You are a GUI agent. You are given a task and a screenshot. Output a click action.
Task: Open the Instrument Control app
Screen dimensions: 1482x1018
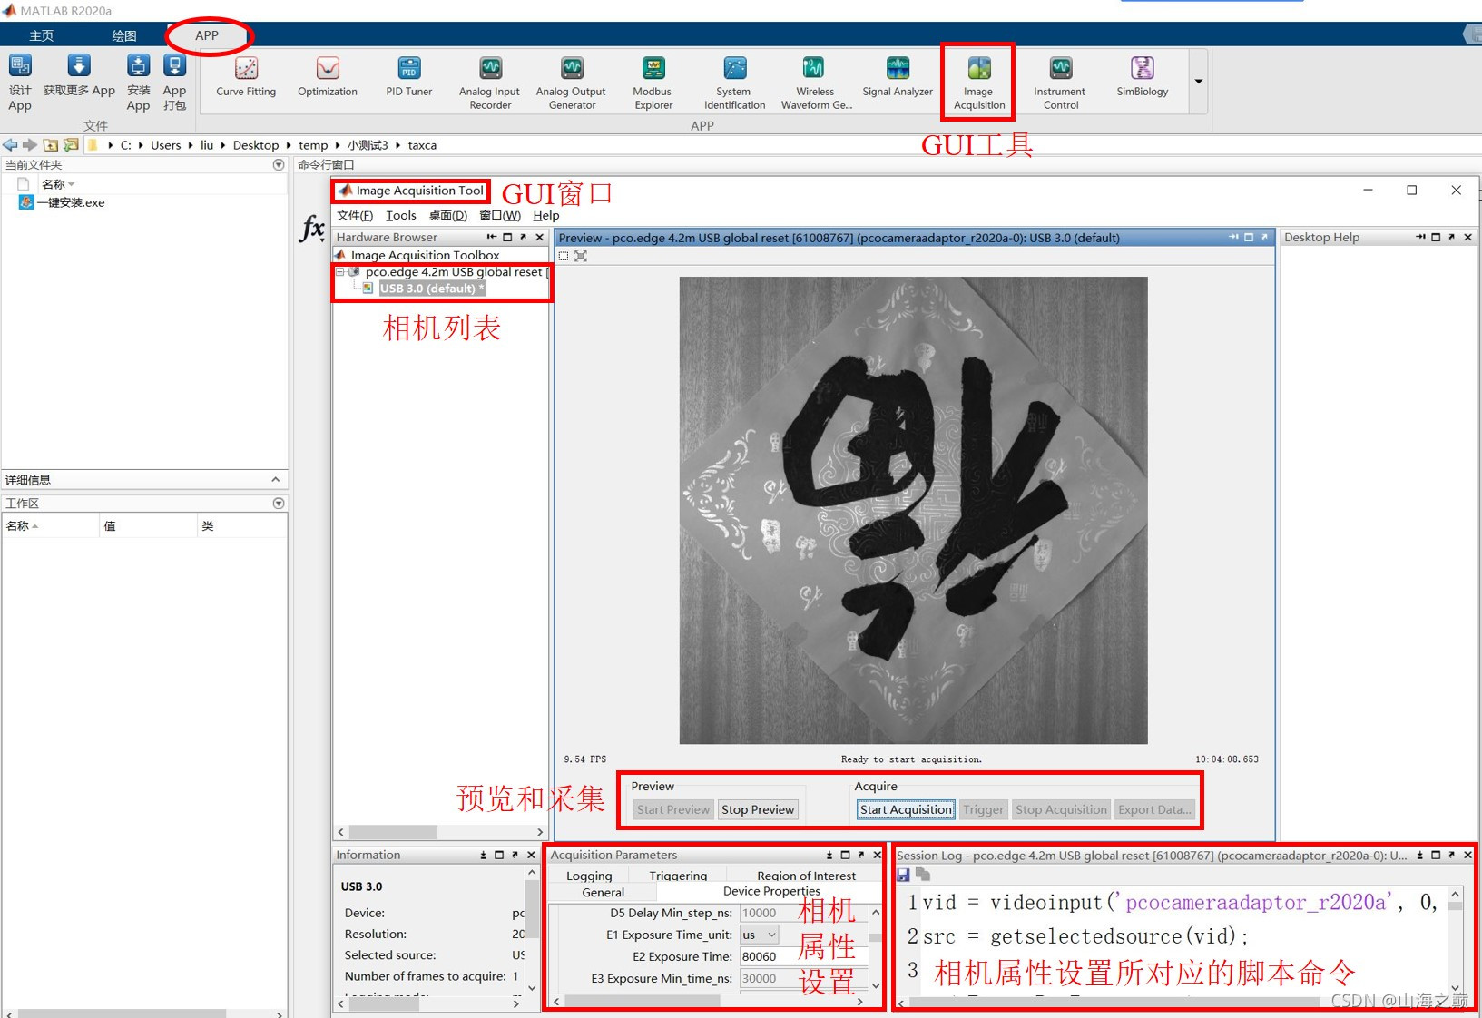click(1058, 80)
